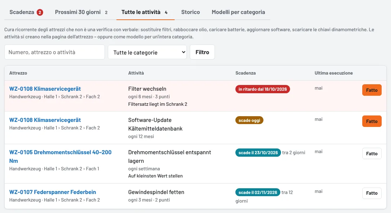Mark Filter wechseln as Fatto
This screenshot has height=213, width=391.
pos(372,90)
